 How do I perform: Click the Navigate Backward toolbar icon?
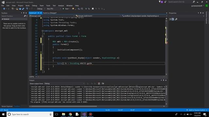tap(4, 9)
